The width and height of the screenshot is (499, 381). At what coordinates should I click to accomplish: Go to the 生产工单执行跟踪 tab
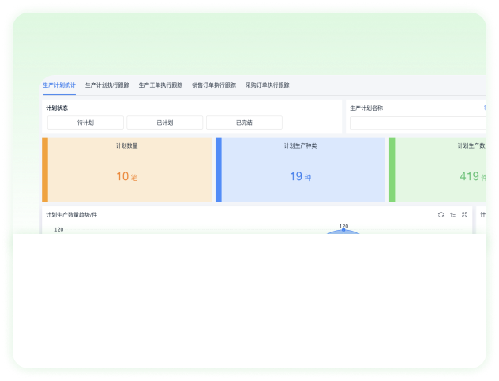pyautogui.click(x=160, y=85)
